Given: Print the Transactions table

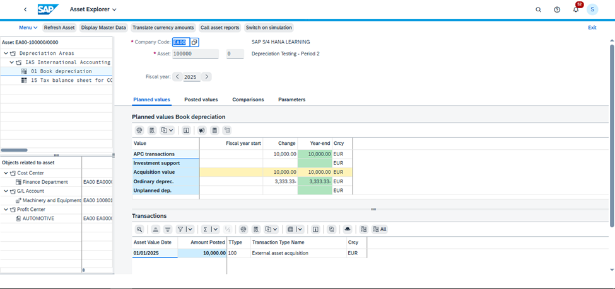Looking at the screenshot, I should (x=243, y=229).
